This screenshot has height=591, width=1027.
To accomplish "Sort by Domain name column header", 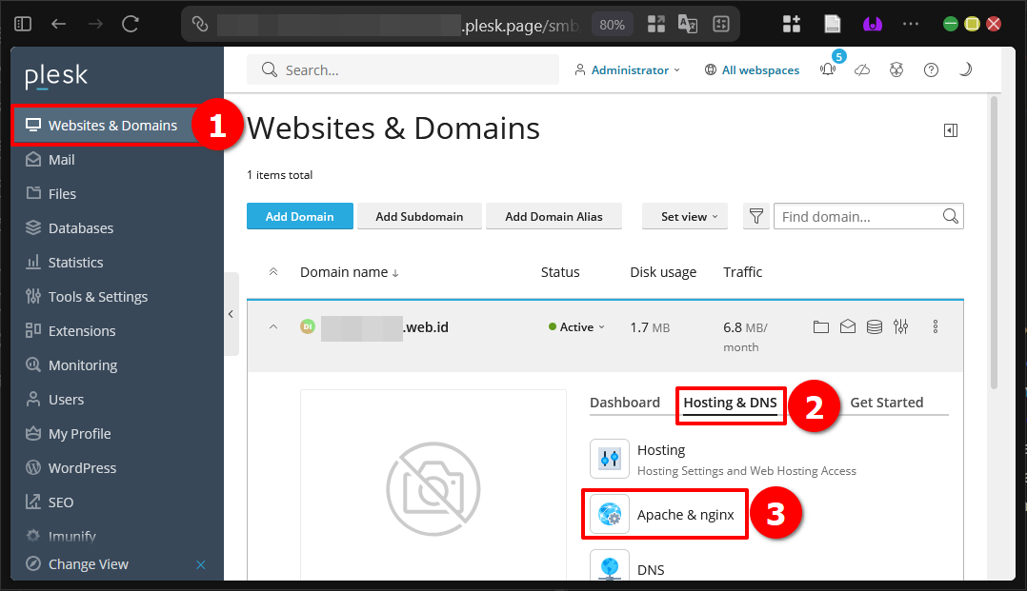I will pyautogui.click(x=349, y=271).
